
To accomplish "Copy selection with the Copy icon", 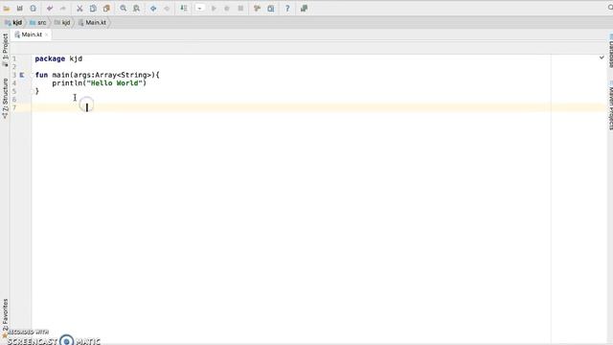I will (x=93, y=9).
